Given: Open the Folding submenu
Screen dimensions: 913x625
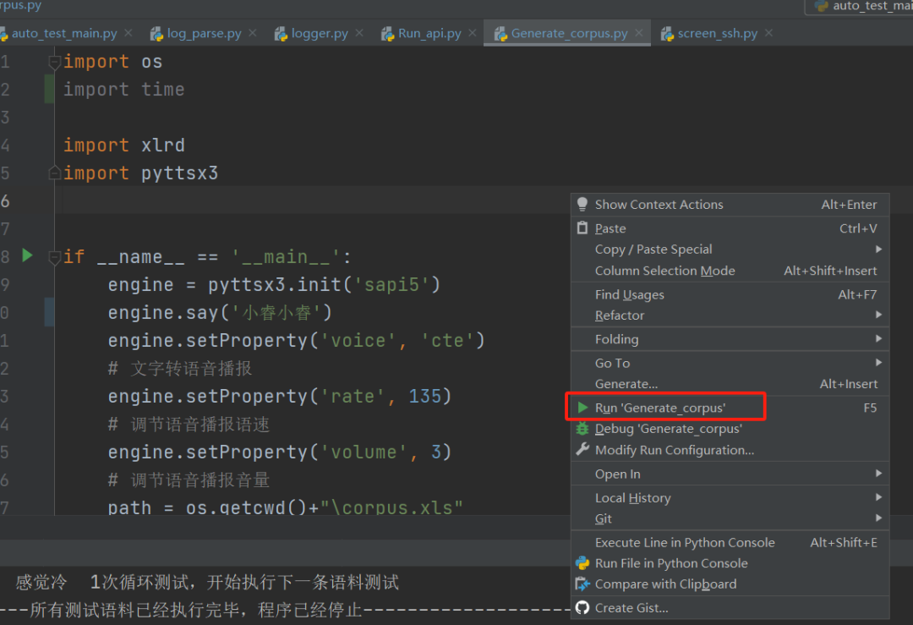Looking at the screenshot, I should click(730, 339).
